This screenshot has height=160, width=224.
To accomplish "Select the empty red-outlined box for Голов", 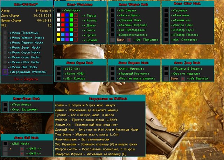I will 76,30.
